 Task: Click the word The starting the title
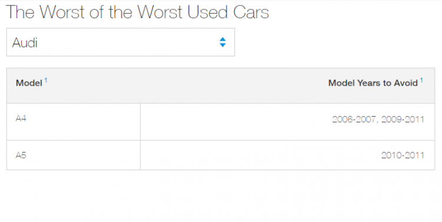20,12
